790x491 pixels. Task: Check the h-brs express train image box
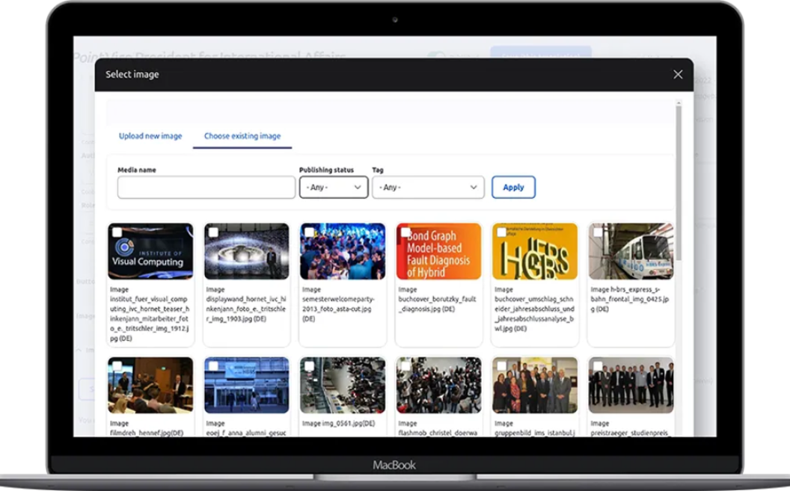click(597, 232)
